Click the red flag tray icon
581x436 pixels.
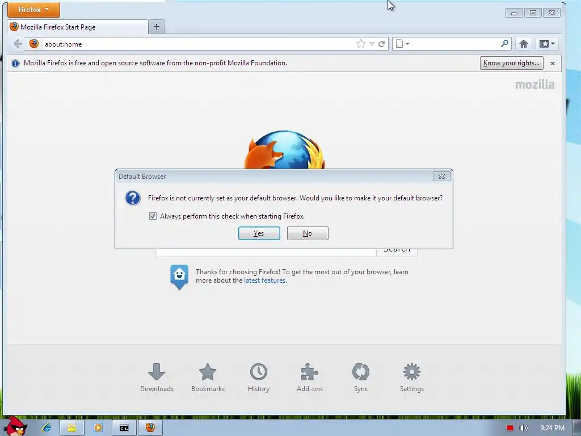pyautogui.click(x=510, y=428)
